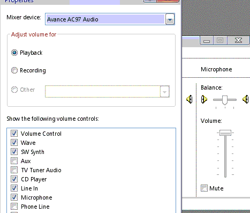This screenshot has height=213, width=250.
Task: Toggle the Microphone Mute checkbox
Action: (204, 188)
